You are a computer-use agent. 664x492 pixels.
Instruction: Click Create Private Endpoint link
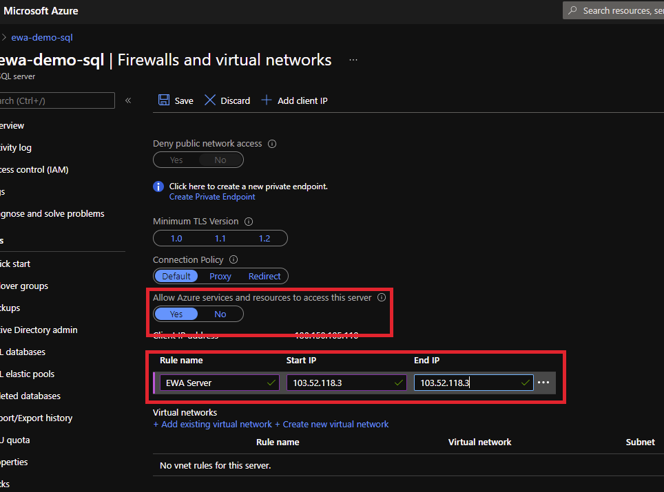pos(212,197)
